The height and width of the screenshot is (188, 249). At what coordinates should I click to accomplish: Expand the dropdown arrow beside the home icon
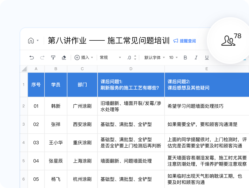point(38,41)
